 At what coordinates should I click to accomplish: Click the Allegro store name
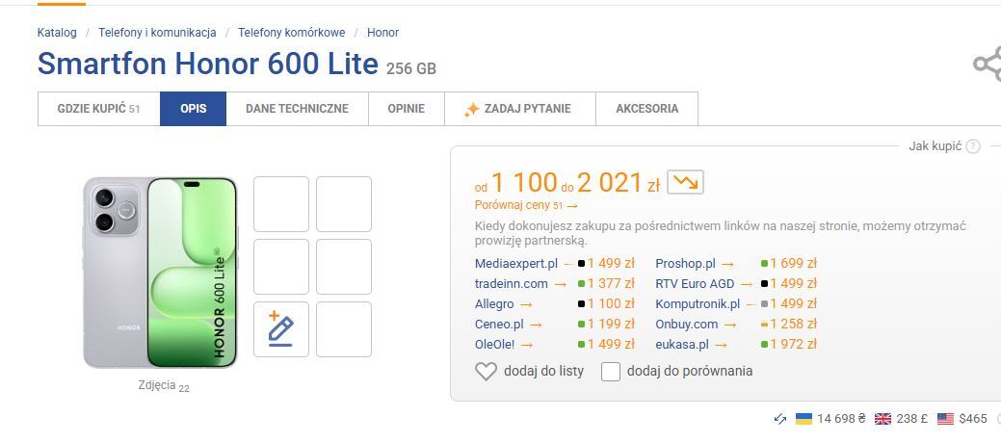coord(494,304)
